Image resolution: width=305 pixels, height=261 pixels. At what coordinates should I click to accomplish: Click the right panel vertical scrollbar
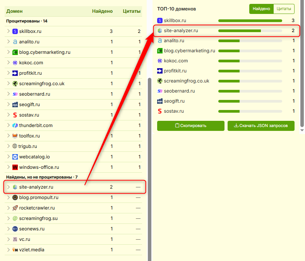coord(302,64)
